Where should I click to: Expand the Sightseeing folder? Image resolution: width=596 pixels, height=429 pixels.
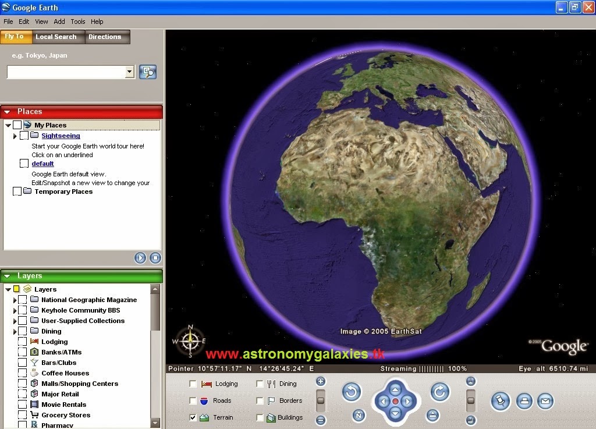[x=15, y=136]
